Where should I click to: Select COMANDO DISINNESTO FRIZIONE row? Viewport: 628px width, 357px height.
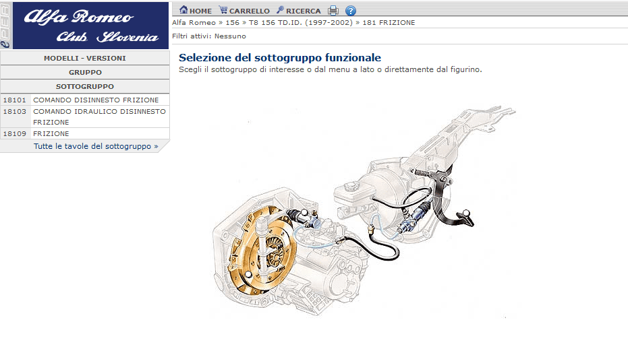85,100
